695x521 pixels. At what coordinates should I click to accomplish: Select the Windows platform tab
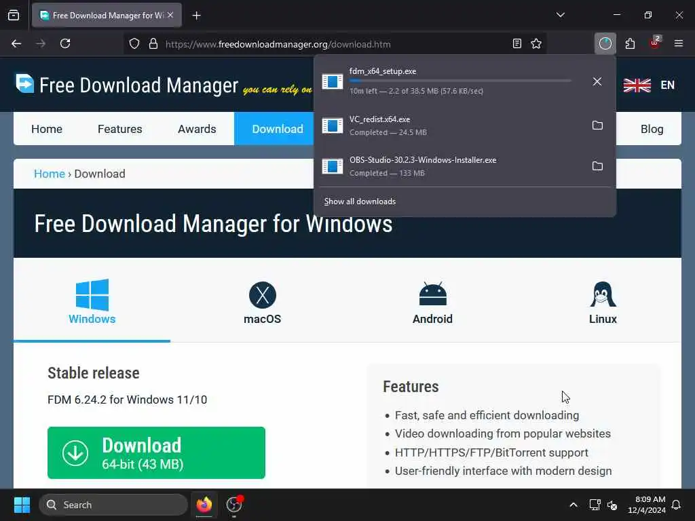point(92,302)
